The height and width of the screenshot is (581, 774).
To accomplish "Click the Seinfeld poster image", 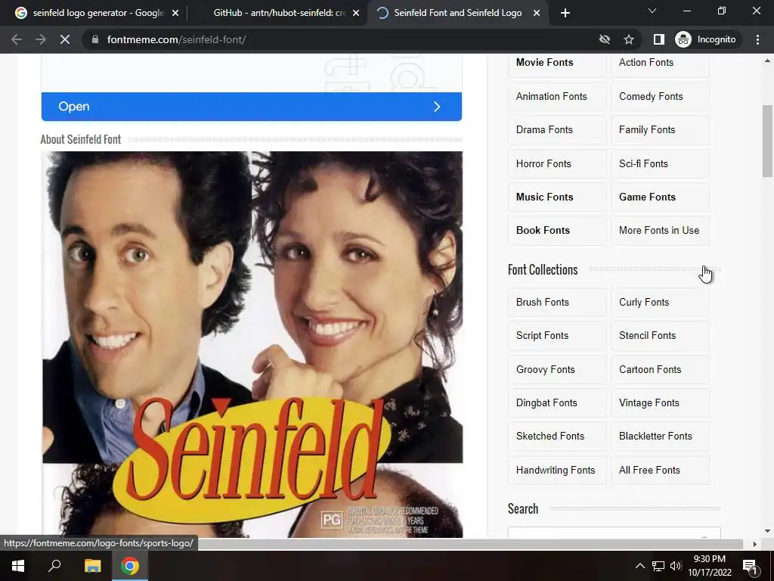I will click(x=252, y=344).
